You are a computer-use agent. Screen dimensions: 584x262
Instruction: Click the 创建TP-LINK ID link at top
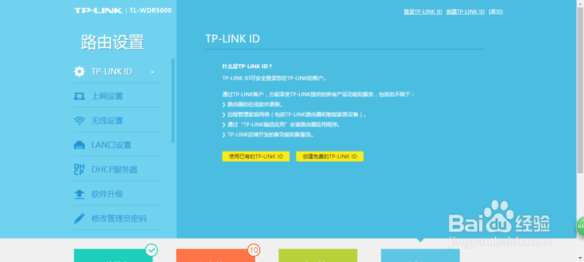(465, 12)
